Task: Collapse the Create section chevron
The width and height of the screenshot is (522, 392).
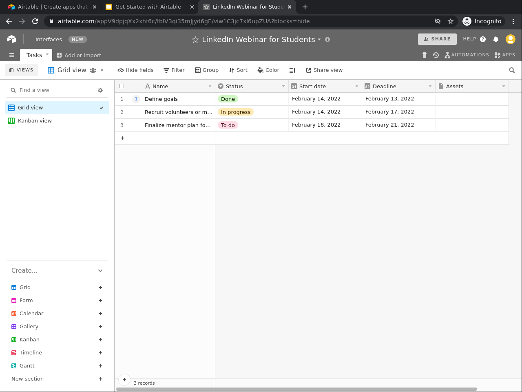Action: (100, 271)
